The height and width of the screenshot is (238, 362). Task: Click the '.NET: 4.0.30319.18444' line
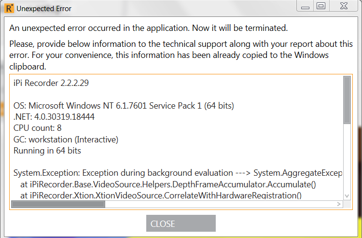[x=54, y=117]
